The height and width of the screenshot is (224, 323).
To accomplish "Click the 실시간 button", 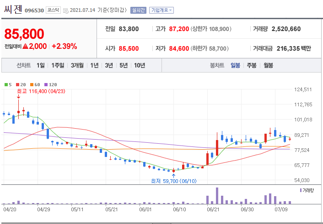I will point(138,10).
